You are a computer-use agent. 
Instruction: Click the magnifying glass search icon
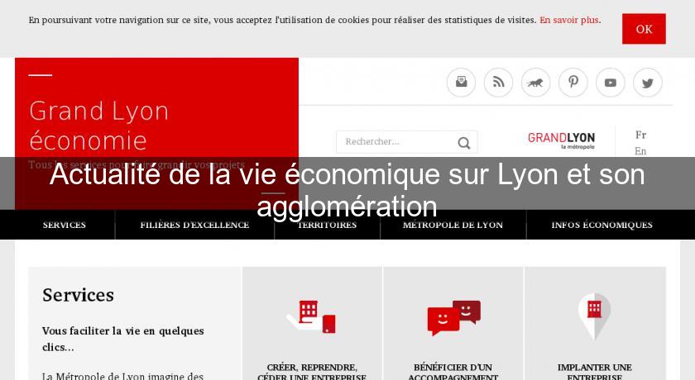coord(464,142)
